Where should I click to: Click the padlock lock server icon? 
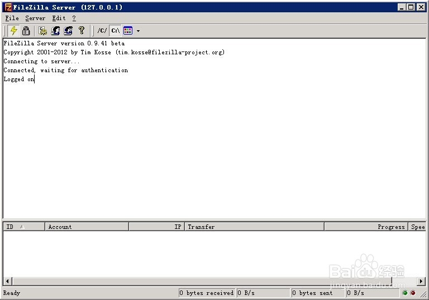26,30
